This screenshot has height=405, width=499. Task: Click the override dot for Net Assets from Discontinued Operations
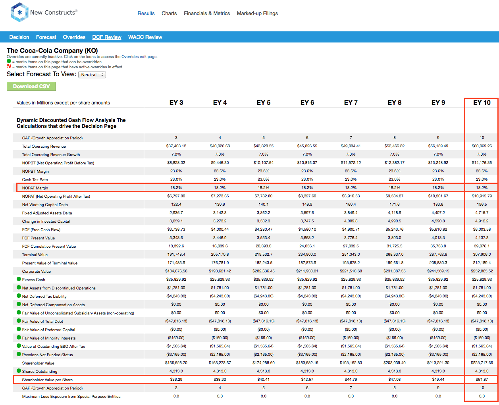(x=19, y=287)
